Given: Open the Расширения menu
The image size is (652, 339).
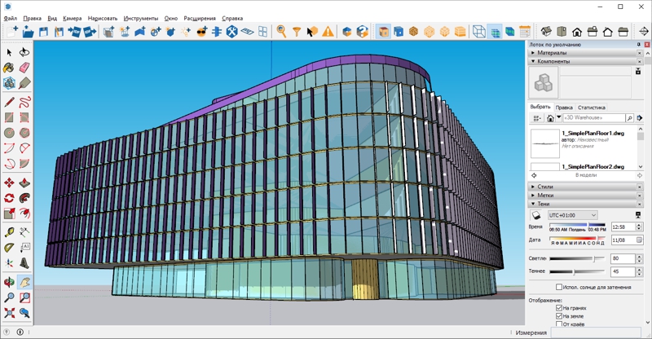Looking at the screenshot, I should (200, 18).
